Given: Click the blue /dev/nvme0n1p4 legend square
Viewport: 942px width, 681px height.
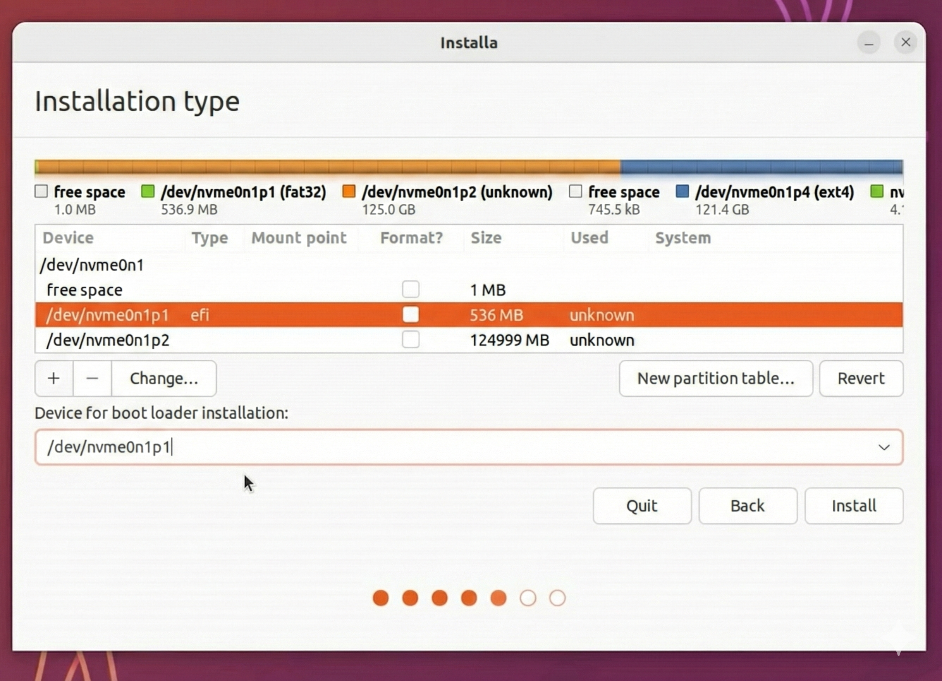Looking at the screenshot, I should click(682, 191).
